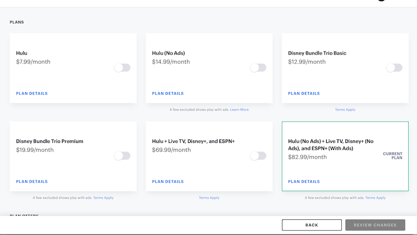The width and height of the screenshot is (417, 235).
Task: Click the Current Plan label
Action: tap(393, 155)
